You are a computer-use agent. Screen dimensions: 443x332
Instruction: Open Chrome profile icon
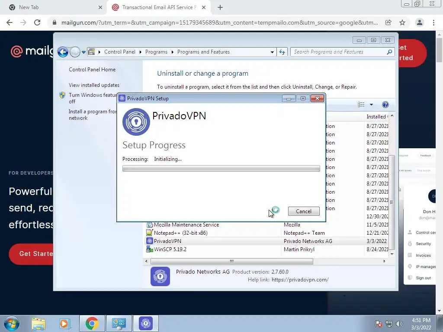click(x=420, y=22)
